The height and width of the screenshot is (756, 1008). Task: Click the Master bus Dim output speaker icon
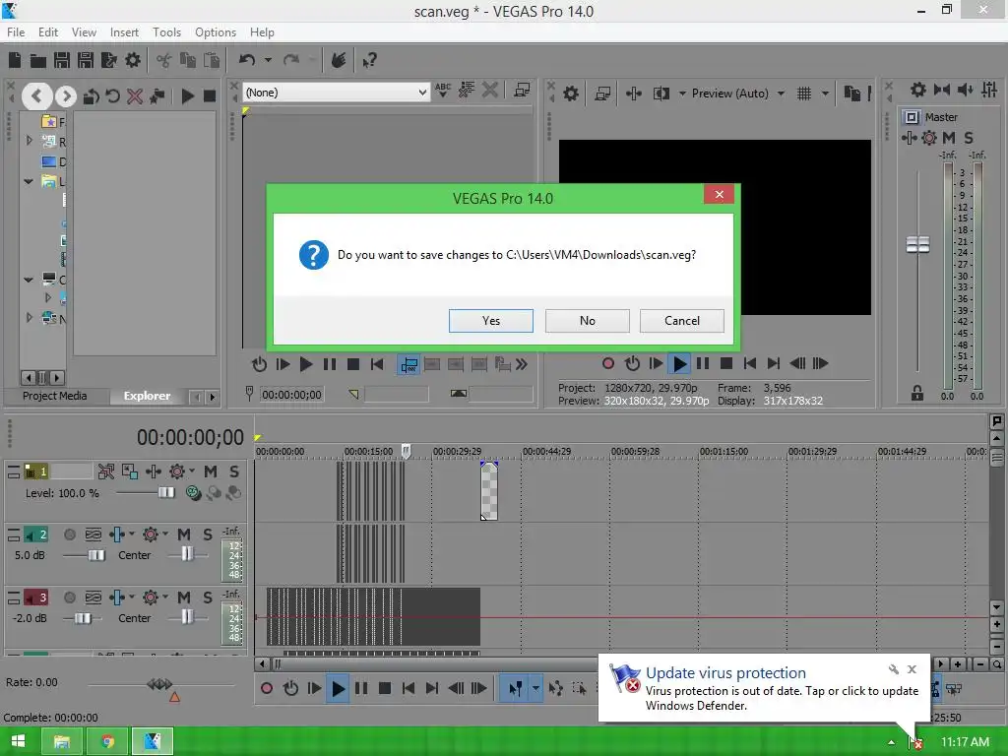965,90
